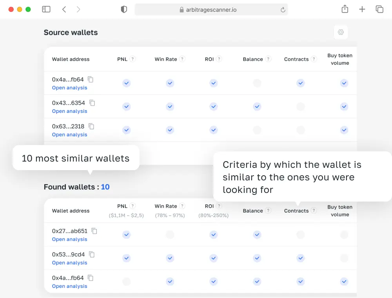Copy the 0x63...2318 wallet address
392x298 pixels.
pos(91,126)
